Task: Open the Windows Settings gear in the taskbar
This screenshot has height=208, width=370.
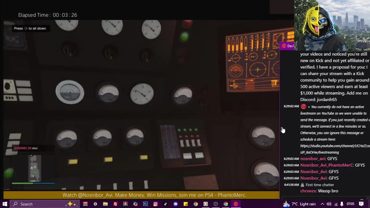Action: click(95, 204)
